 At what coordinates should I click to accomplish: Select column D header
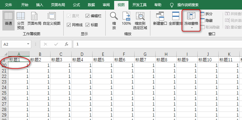[x=82, y=54]
